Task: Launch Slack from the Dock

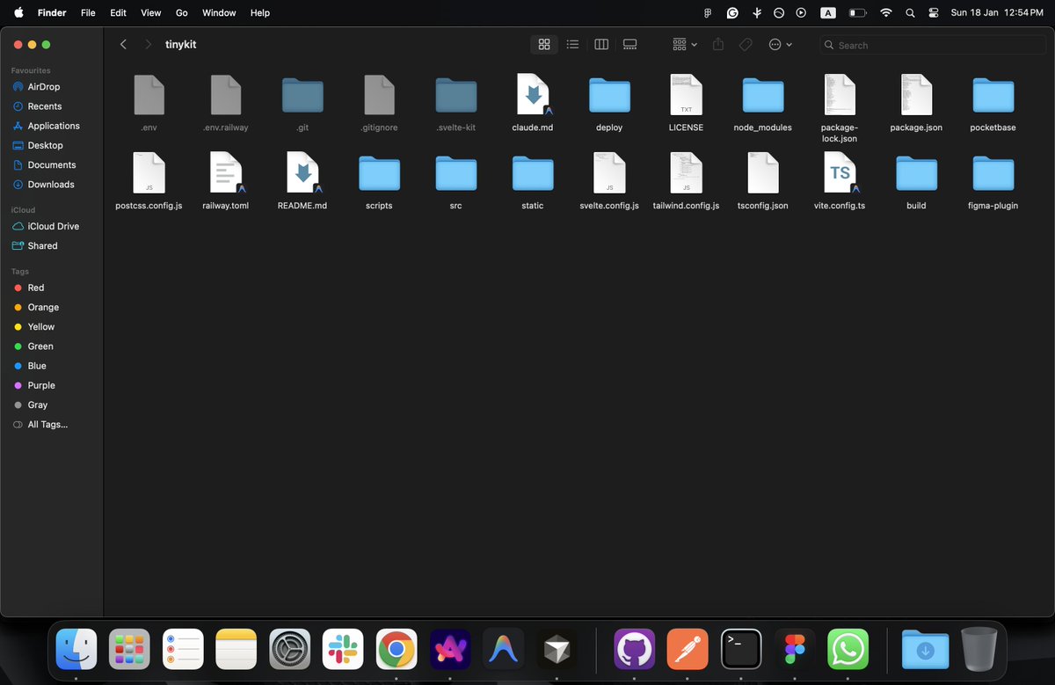Action: coord(343,650)
